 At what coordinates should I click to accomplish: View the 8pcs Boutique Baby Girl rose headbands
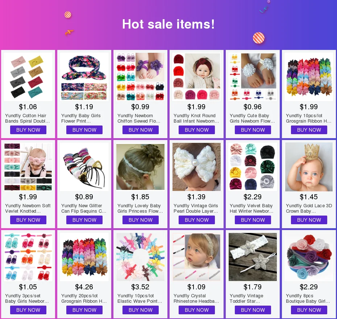309,257
